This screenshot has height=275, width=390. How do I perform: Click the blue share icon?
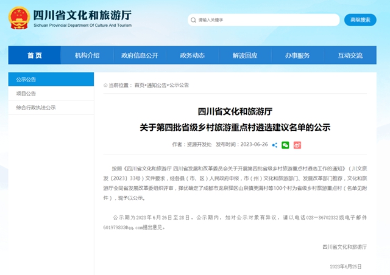tap(275, 145)
